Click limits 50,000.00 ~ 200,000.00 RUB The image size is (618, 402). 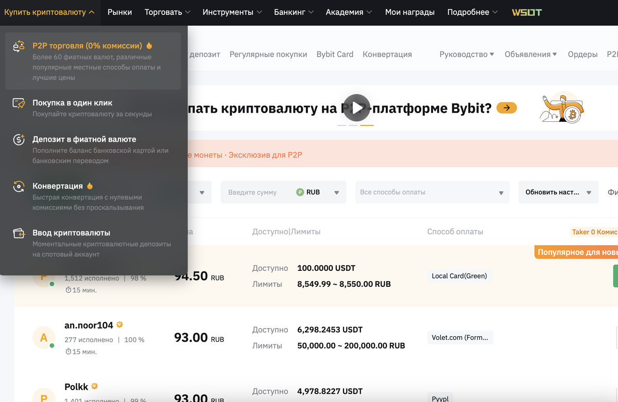[351, 346]
